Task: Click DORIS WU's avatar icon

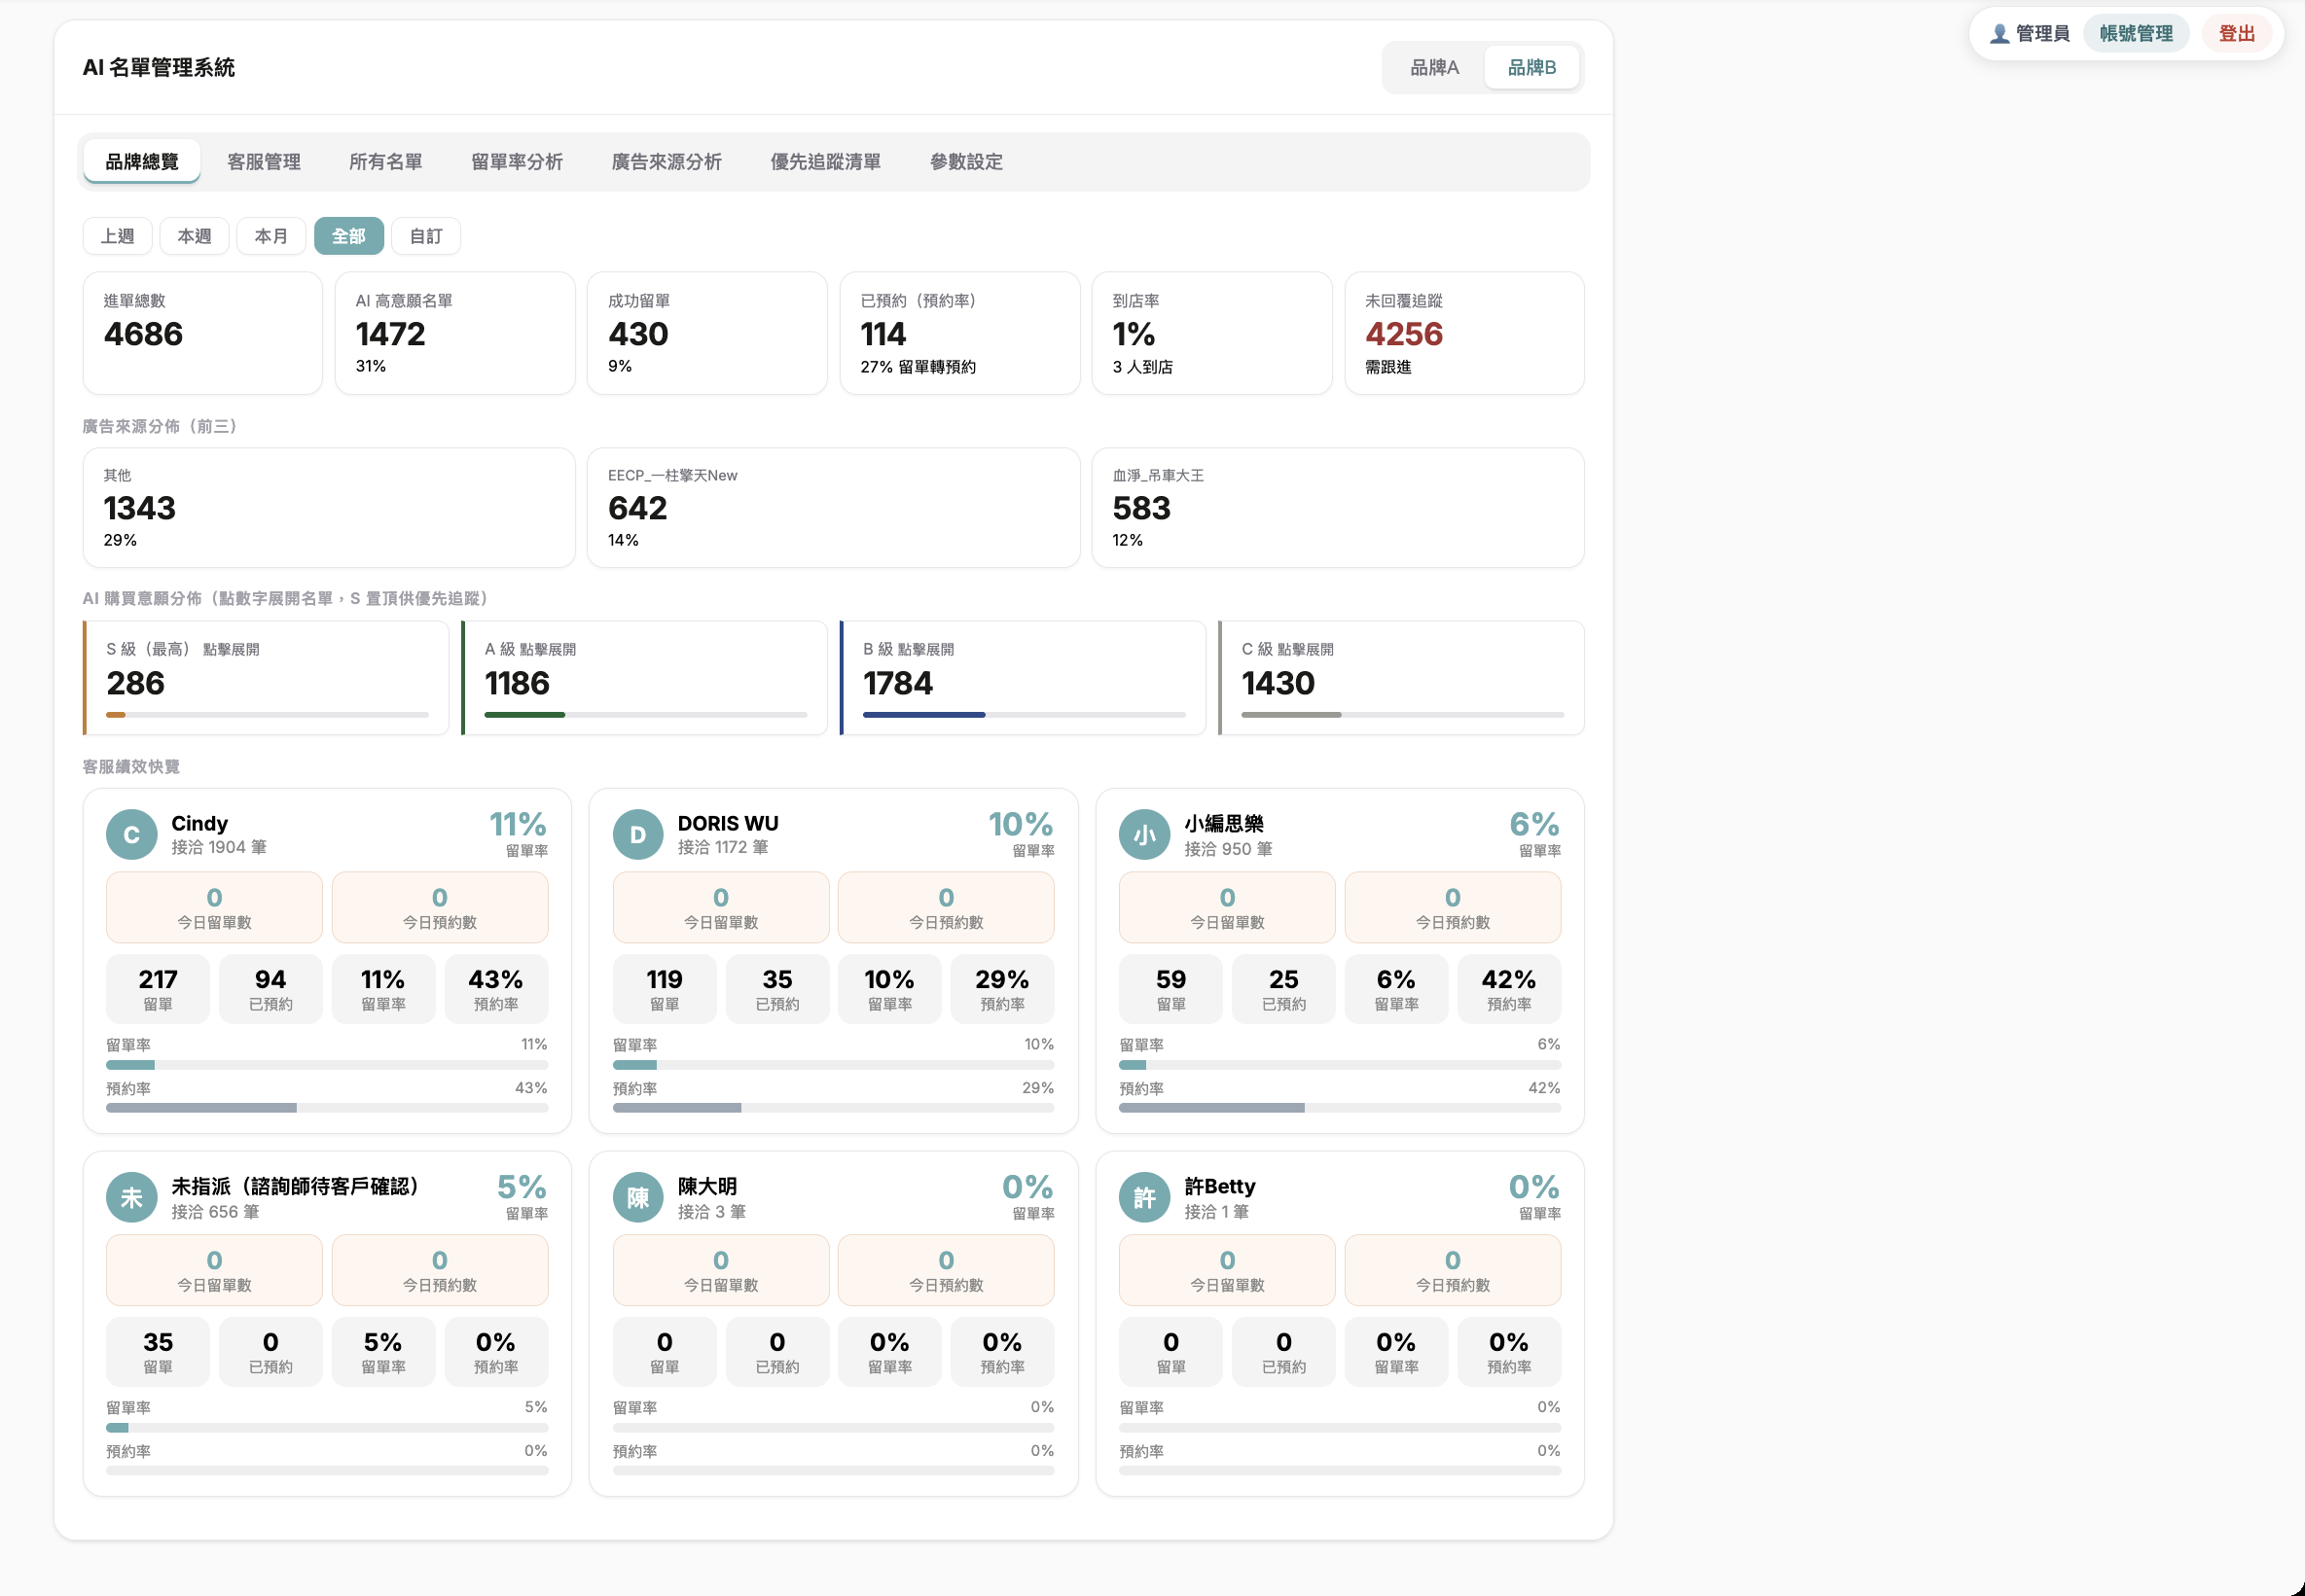Action: click(638, 834)
